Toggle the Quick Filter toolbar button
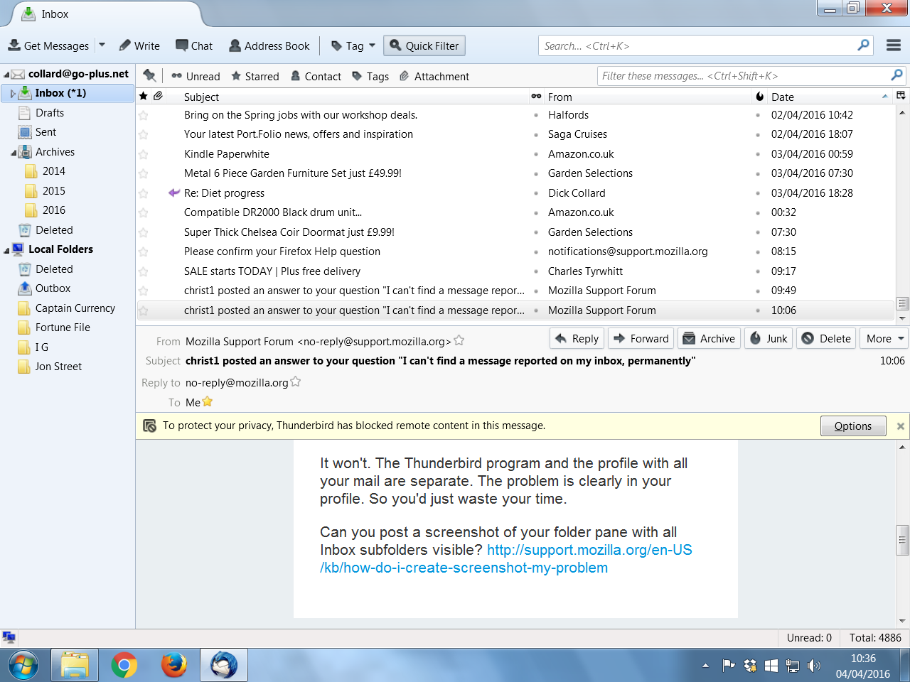Screen dimensions: 910x682 (424, 45)
